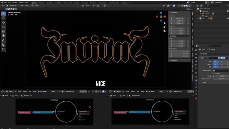This screenshot has width=229, height=129.
Task: Toggle the Mirror modifier Axis X button
Action: coord(215,62)
